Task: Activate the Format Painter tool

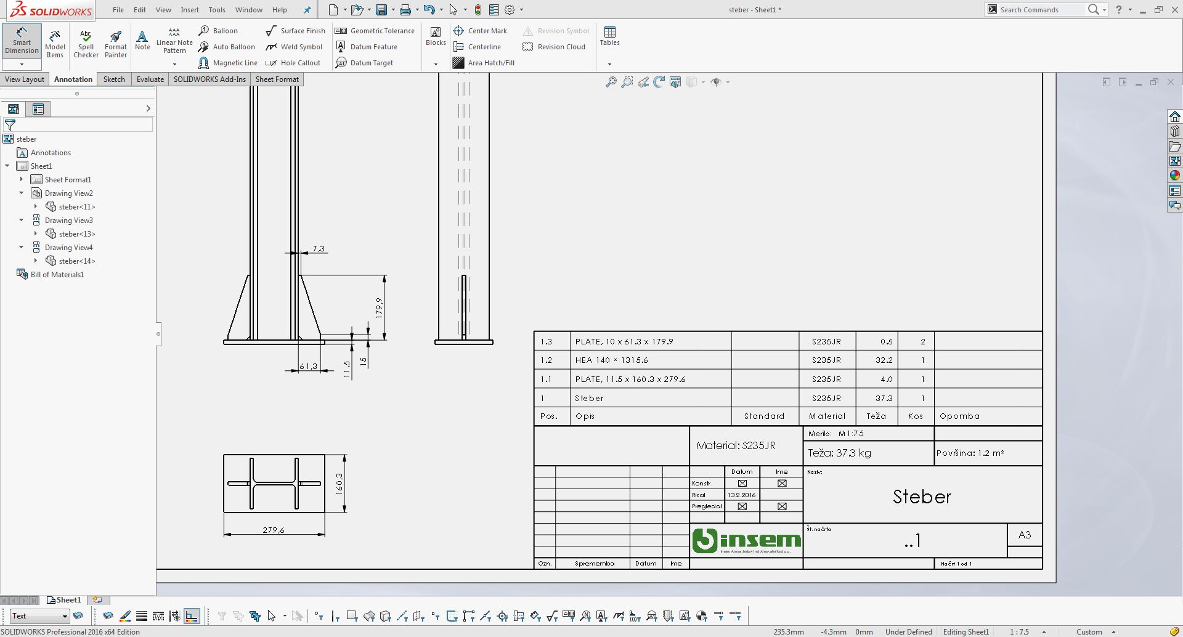Action: [115, 43]
